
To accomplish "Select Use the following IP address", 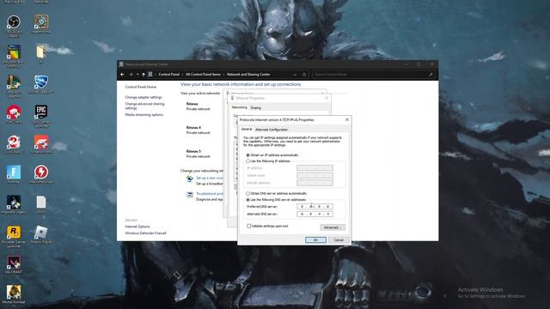I will tap(248, 161).
